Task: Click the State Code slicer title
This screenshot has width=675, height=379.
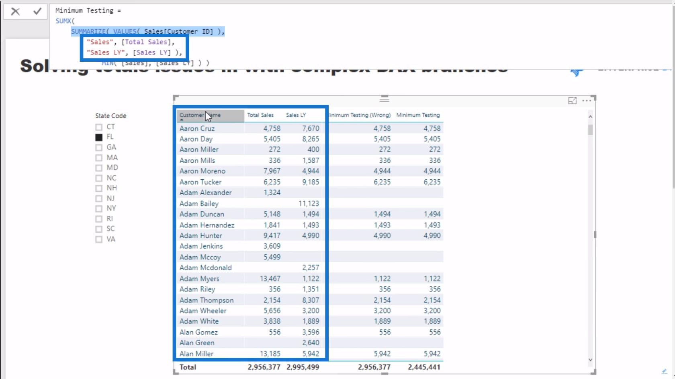Action: click(x=111, y=116)
